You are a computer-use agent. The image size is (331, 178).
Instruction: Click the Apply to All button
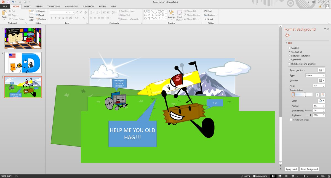click(x=291, y=169)
